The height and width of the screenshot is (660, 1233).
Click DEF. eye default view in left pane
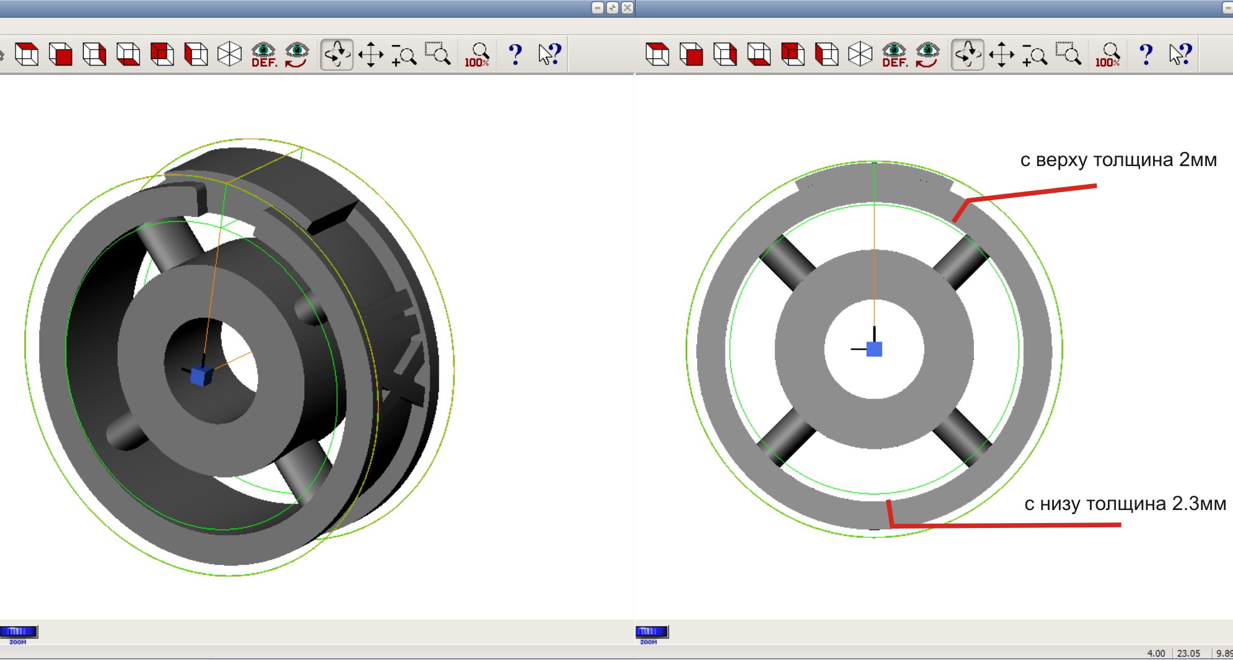pos(263,55)
